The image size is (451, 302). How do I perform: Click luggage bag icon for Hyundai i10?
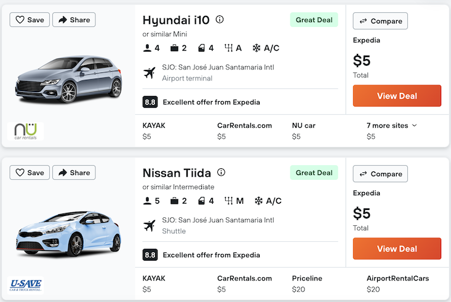coord(174,48)
